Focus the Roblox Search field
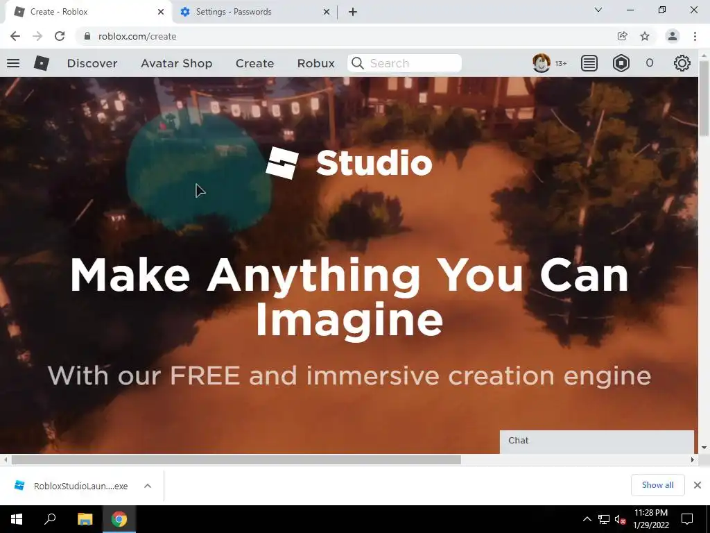 (x=404, y=63)
